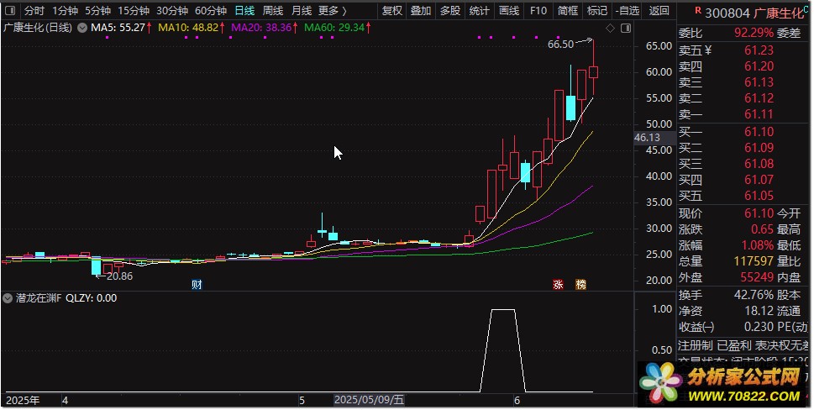Click the stock title 300804 广康生化

coord(754,13)
